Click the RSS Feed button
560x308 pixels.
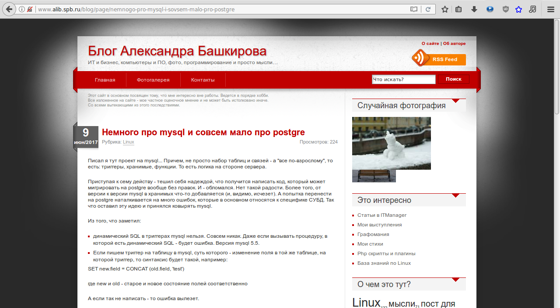click(445, 59)
